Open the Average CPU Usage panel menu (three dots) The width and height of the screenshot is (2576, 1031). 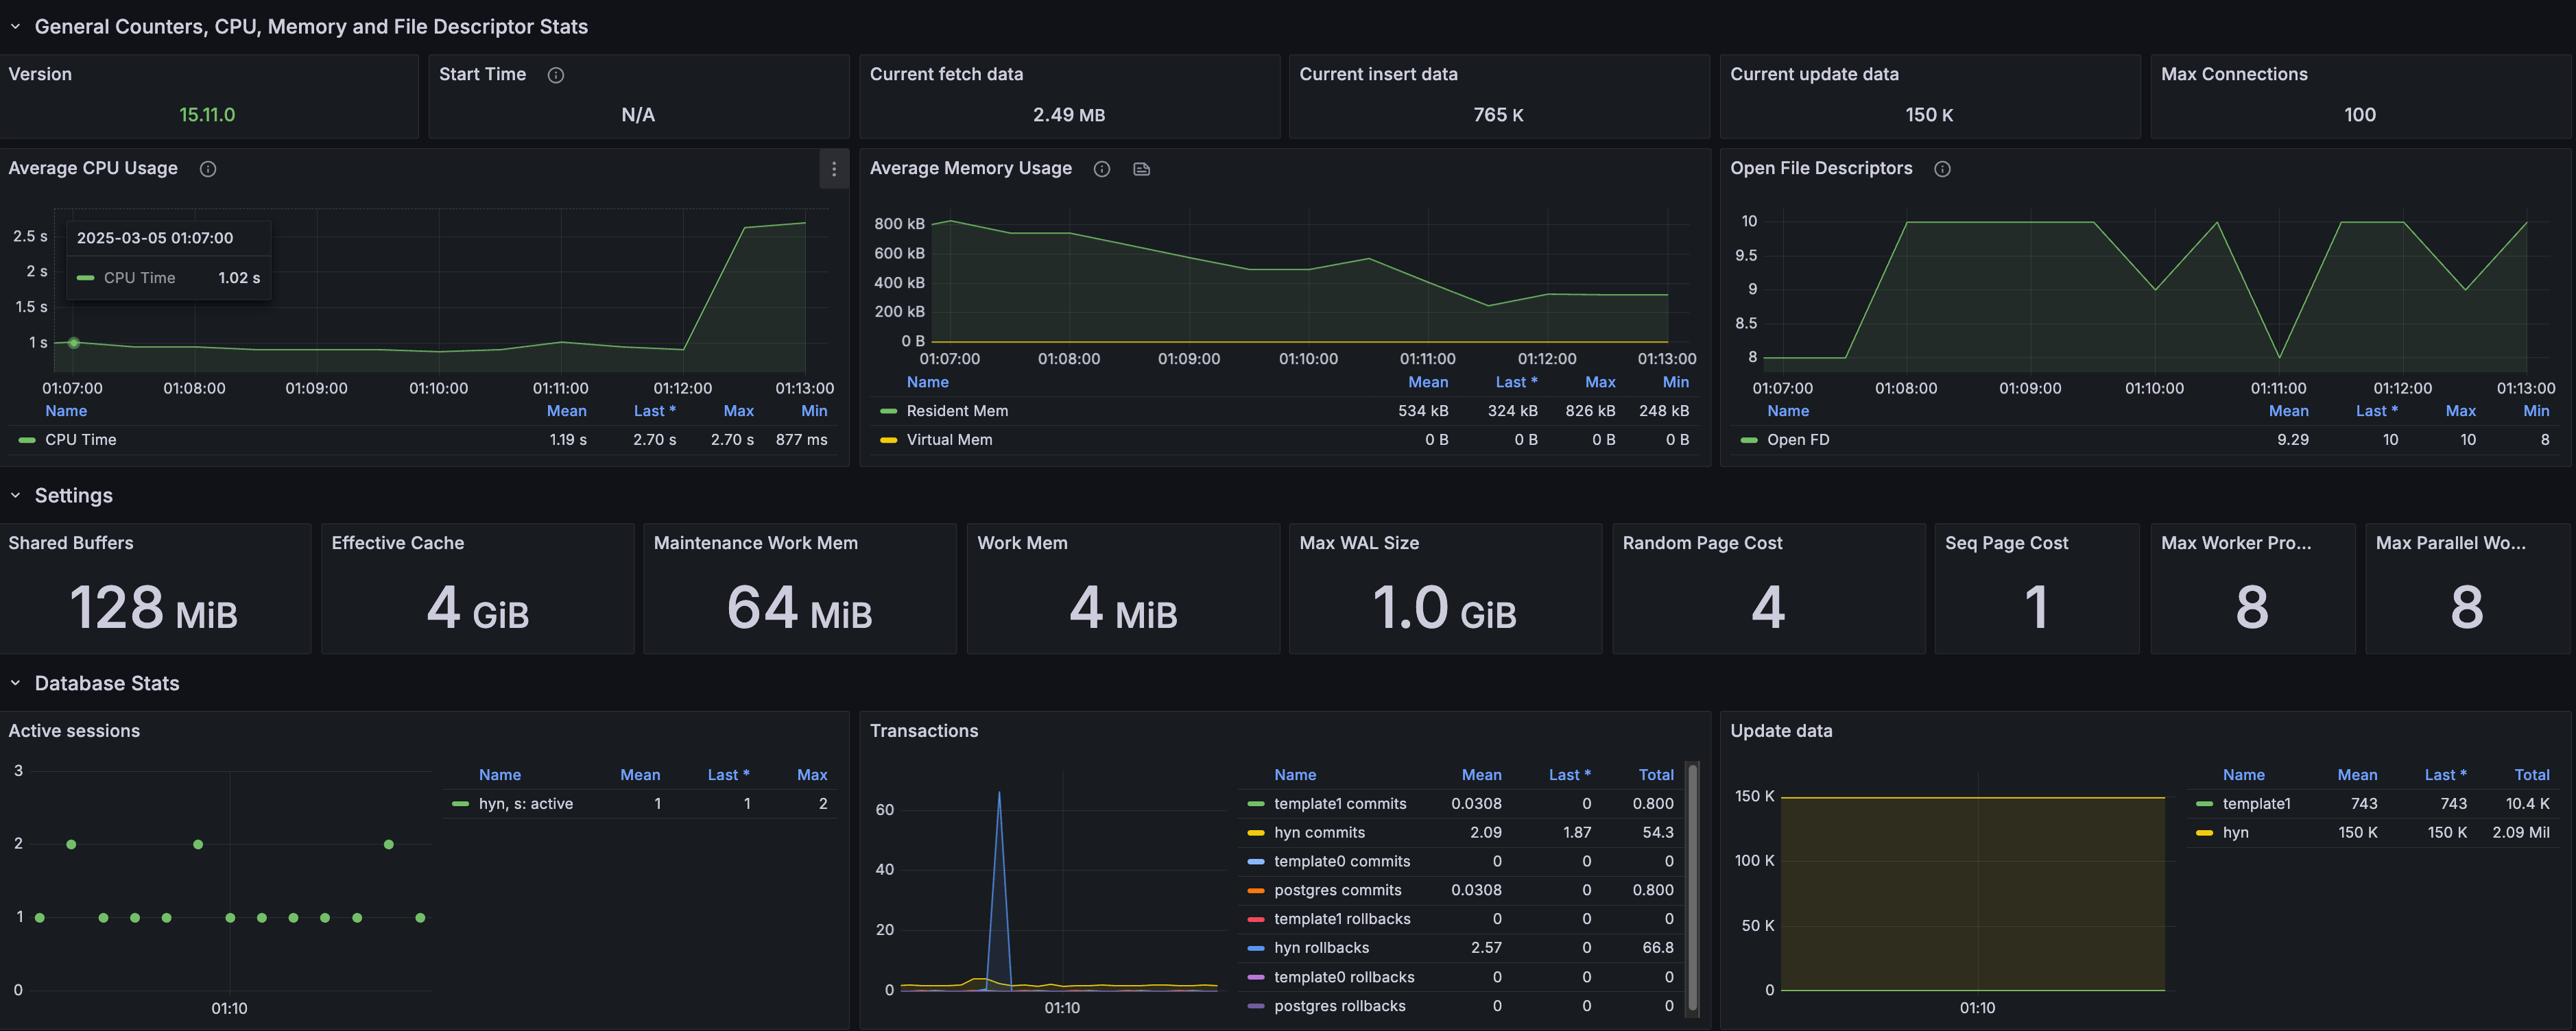833,169
